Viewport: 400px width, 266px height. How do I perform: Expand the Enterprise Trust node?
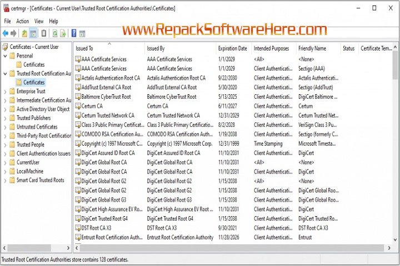click(5, 91)
